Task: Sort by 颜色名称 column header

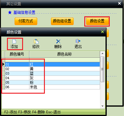Action: [x=65, y=54]
